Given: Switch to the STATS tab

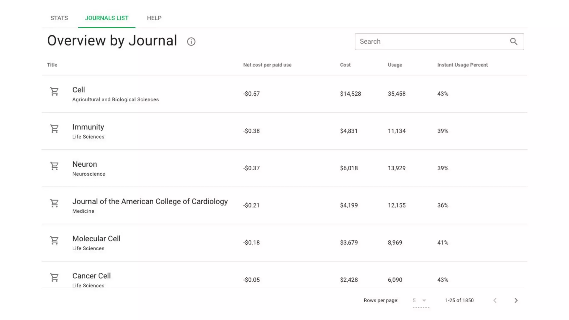Looking at the screenshot, I should click(x=59, y=18).
